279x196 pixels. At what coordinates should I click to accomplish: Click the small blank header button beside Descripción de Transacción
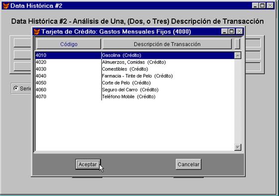pyautogui.click(x=237, y=44)
